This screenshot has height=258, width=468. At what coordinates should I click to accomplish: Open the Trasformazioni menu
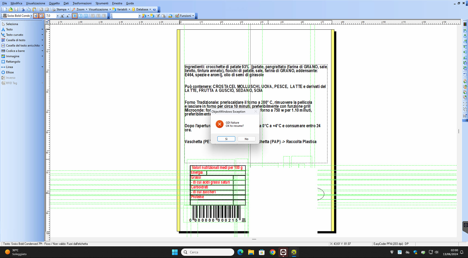(82, 3)
